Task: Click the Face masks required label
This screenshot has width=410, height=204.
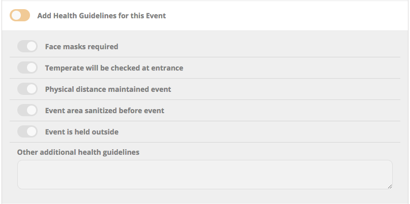Action: [x=81, y=47]
